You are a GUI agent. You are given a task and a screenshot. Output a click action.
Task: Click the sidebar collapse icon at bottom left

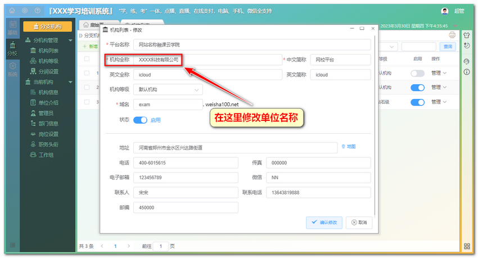[12, 245]
